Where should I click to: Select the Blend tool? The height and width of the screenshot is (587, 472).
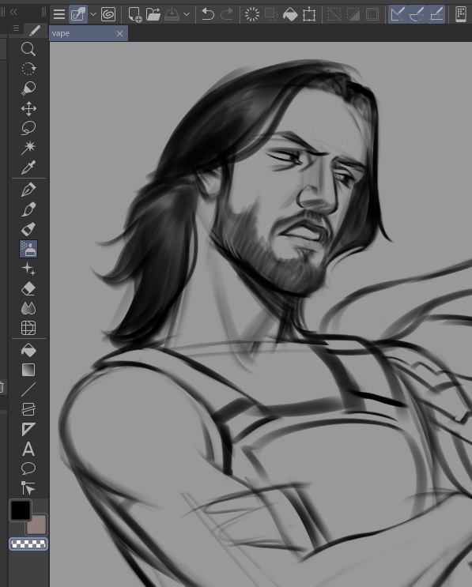click(28, 308)
